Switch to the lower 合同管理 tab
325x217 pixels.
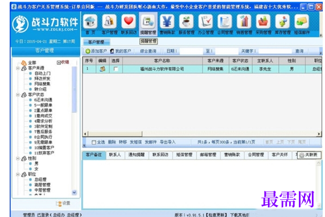(x=256, y=155)
